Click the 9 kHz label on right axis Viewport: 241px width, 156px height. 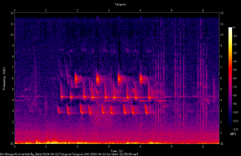(221, 45)
